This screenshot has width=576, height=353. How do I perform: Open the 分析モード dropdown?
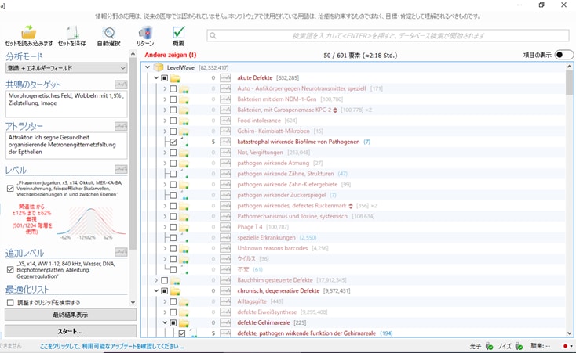coord(67,68)
